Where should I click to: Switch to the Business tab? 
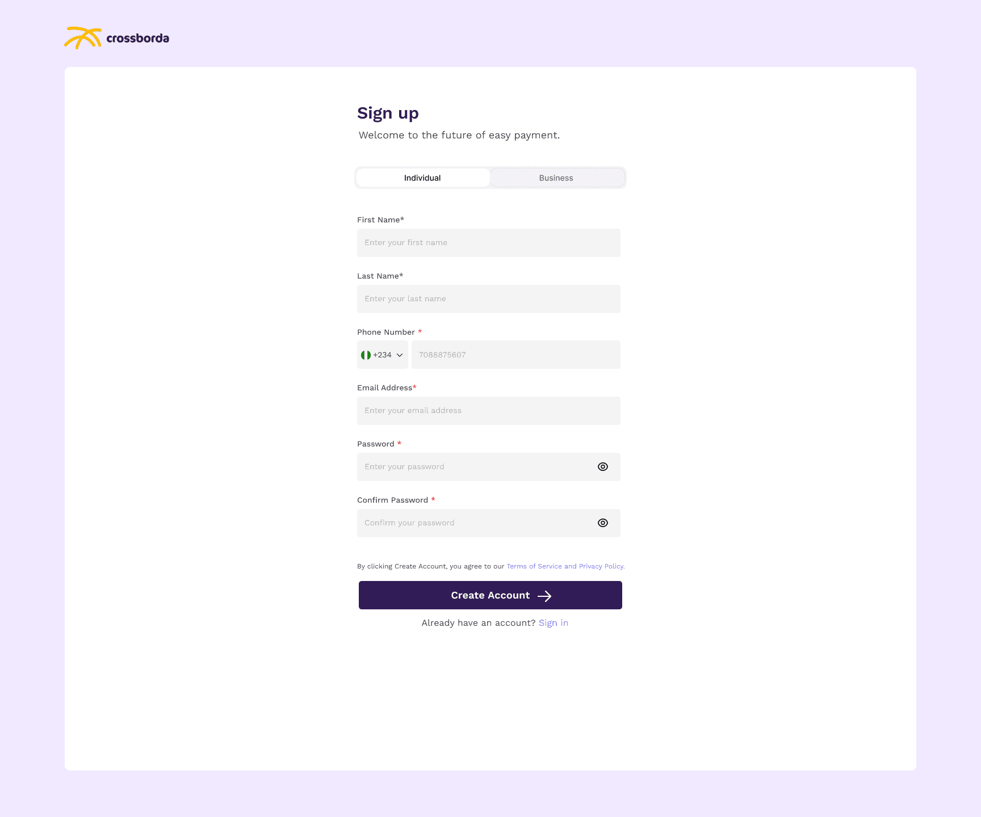pyautogui.click(x=556, y=178)
